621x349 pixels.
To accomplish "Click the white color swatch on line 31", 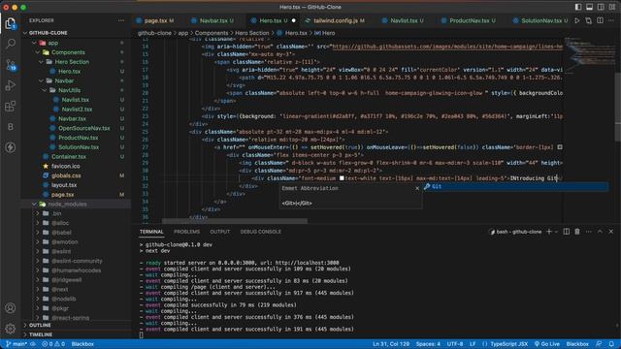I will point(342,178).
